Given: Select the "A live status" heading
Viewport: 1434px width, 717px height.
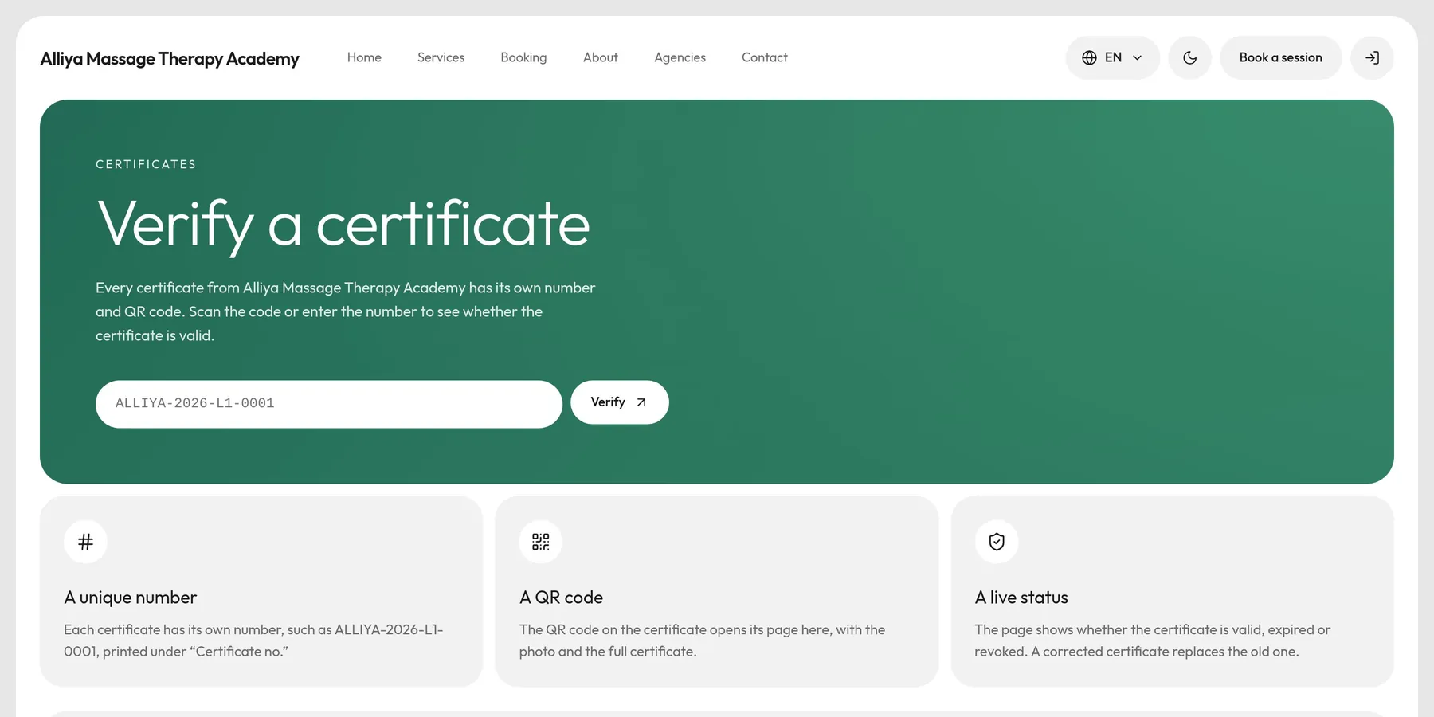Looking at the screenshot, I should tap(1021, 597).
